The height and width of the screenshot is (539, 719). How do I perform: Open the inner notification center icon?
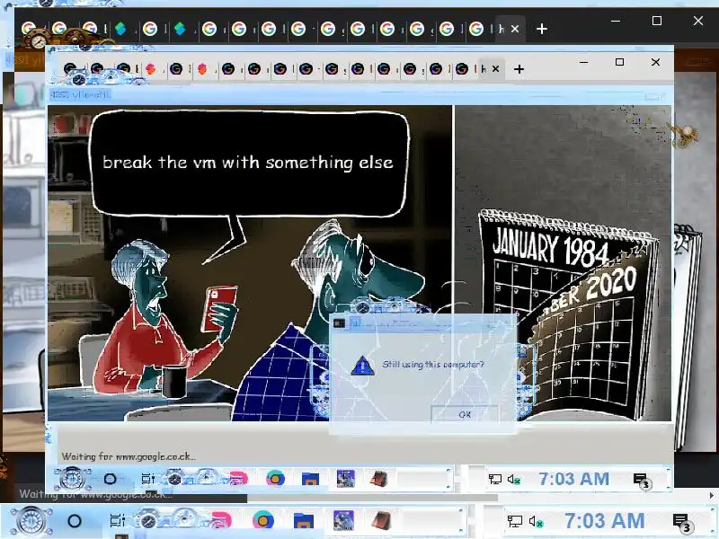point(641,480)
